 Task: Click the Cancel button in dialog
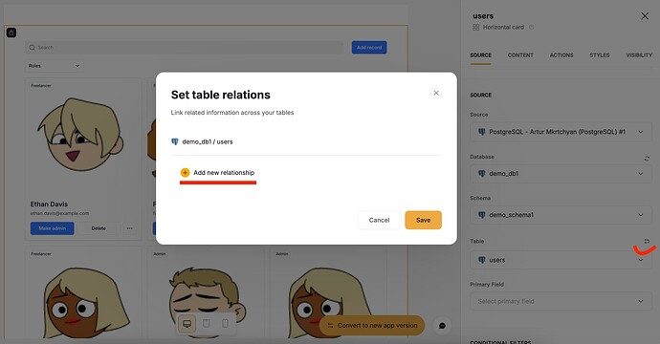tap(379, 220)
